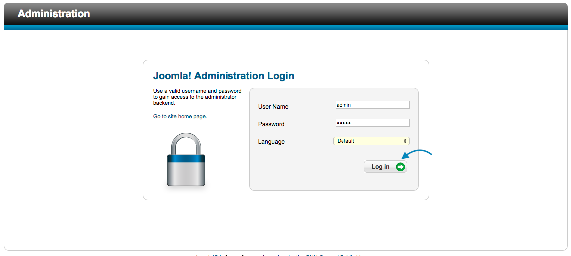Viewport: 571px width, 256px height.
Task: Click the partially visible footer license link
Action: coord(335,255)
